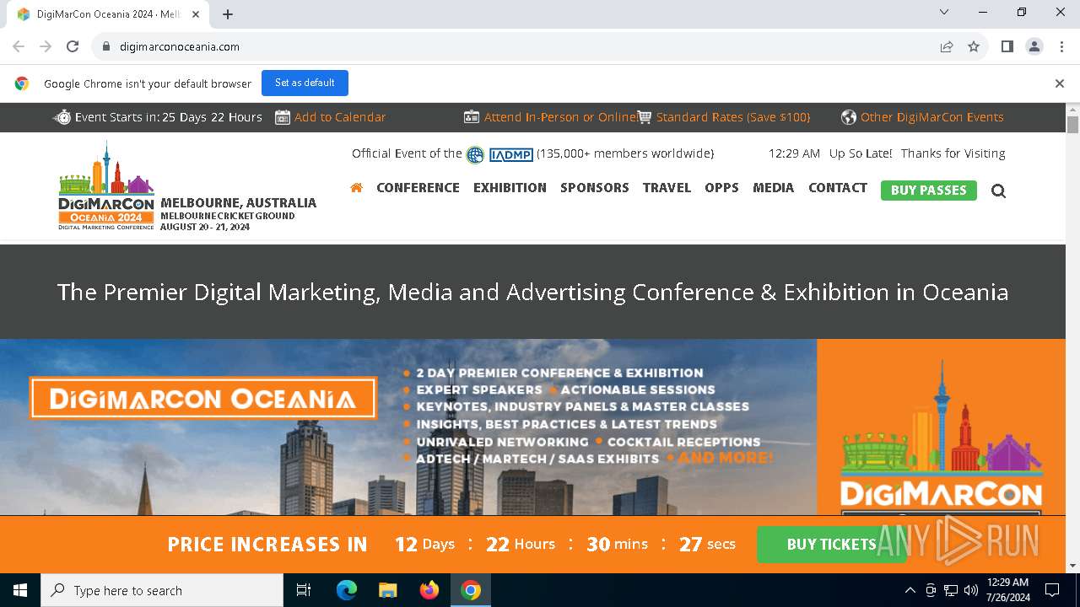Click the Windows taskbar search box
This screenshot has height=607, width=1080.
coord(162,590)
